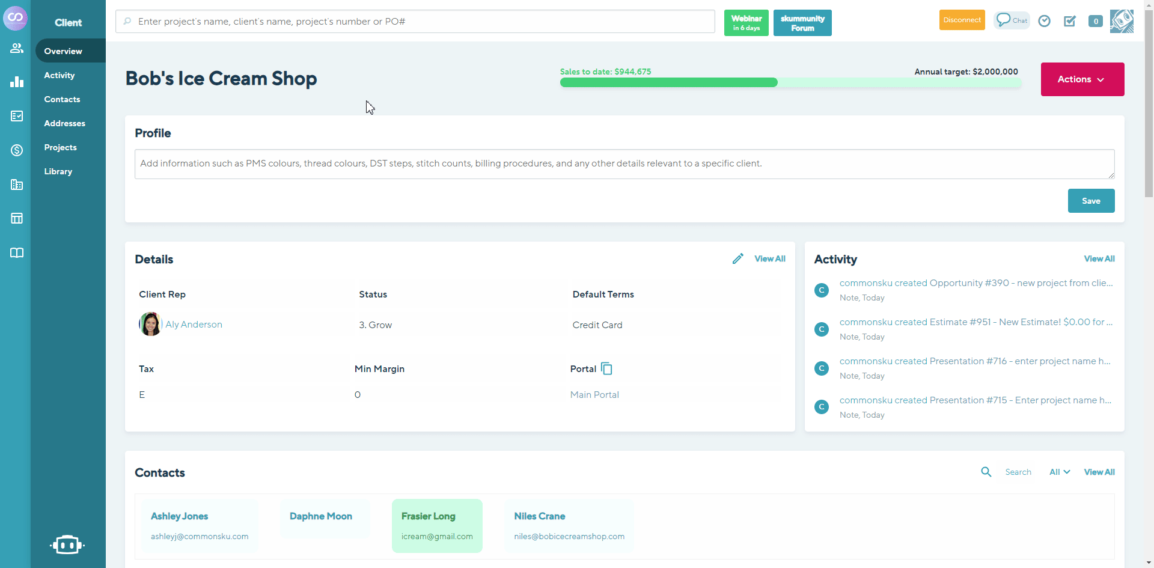Click the dollar sign finance icon
Viewport: 1154px width, 568px height.
tap(16, 150)
